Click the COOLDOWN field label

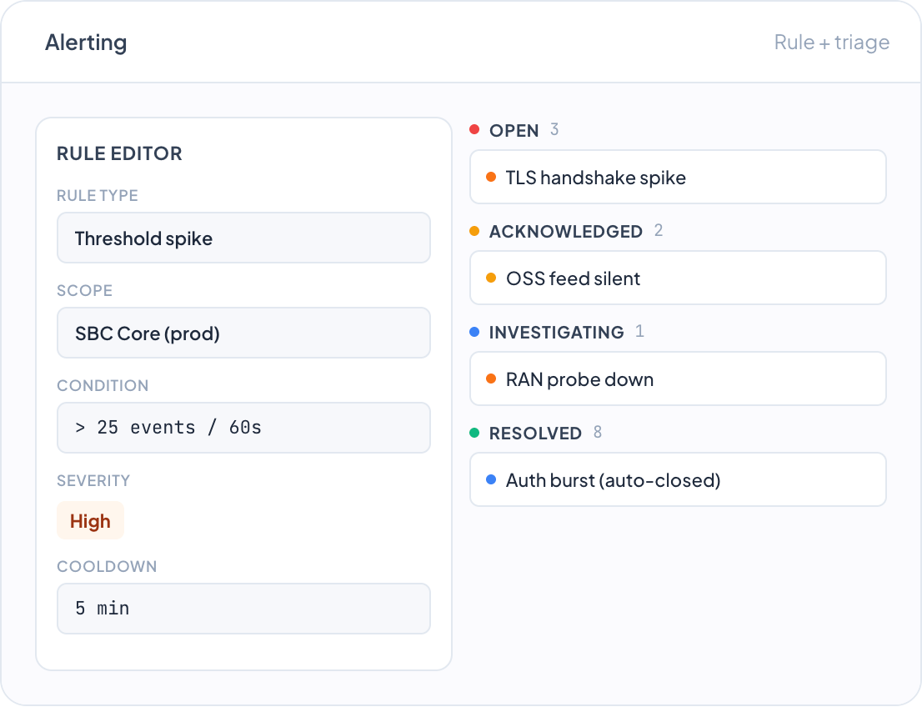[107, 566]
